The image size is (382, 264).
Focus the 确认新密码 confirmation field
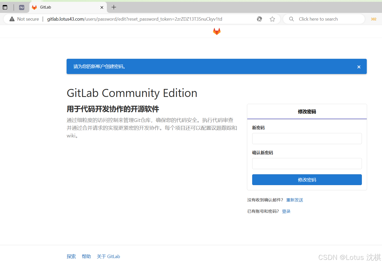[307, 163]
